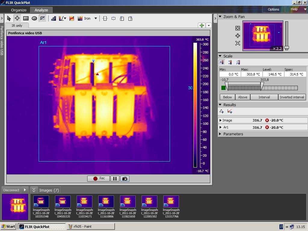Toggle the auto-adjust scale button

point(222,62)
